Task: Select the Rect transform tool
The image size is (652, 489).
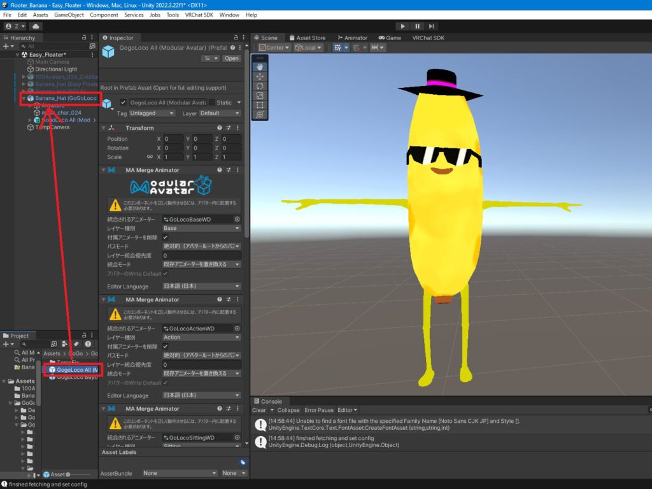Action: (259, 105)
